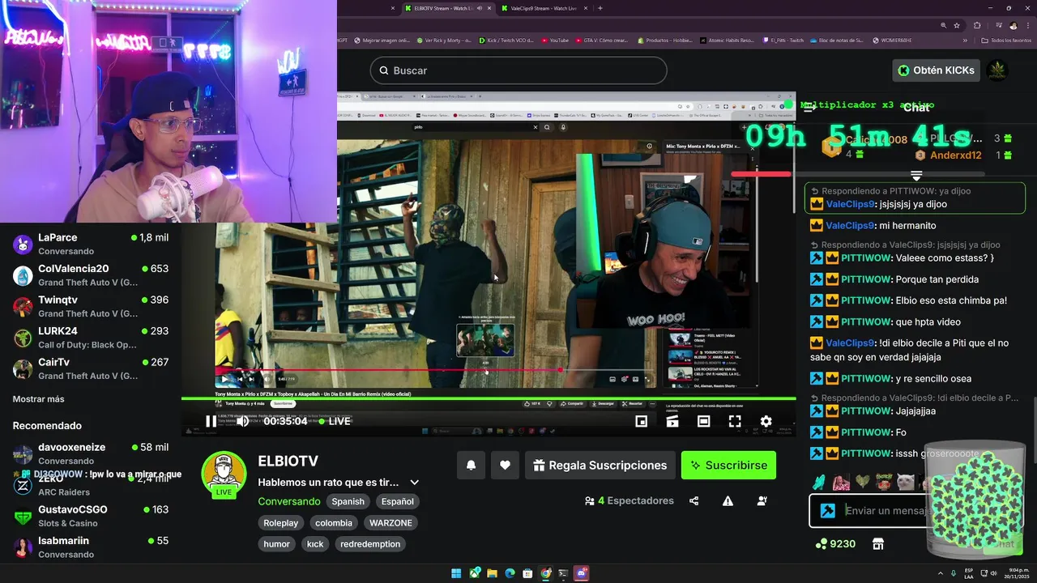Select the Spanish tag
Screen dimensions: 1037x583
coord(348,501)
